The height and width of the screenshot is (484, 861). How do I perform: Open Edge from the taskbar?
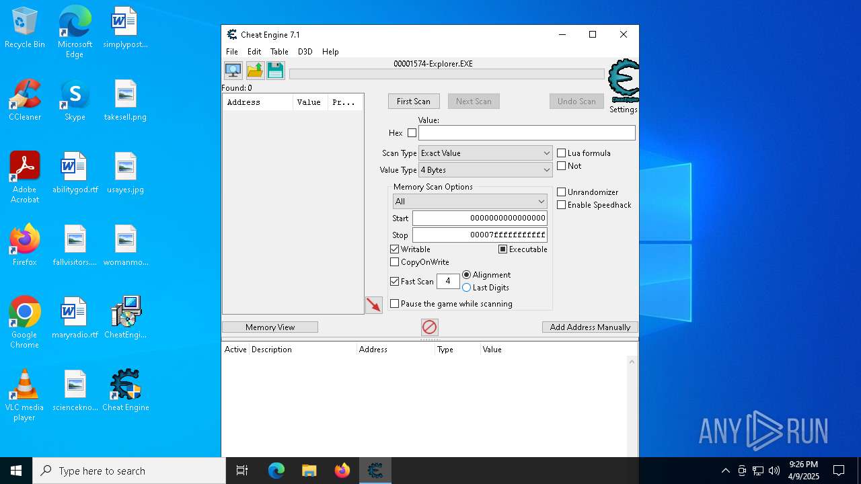point(276,471)
